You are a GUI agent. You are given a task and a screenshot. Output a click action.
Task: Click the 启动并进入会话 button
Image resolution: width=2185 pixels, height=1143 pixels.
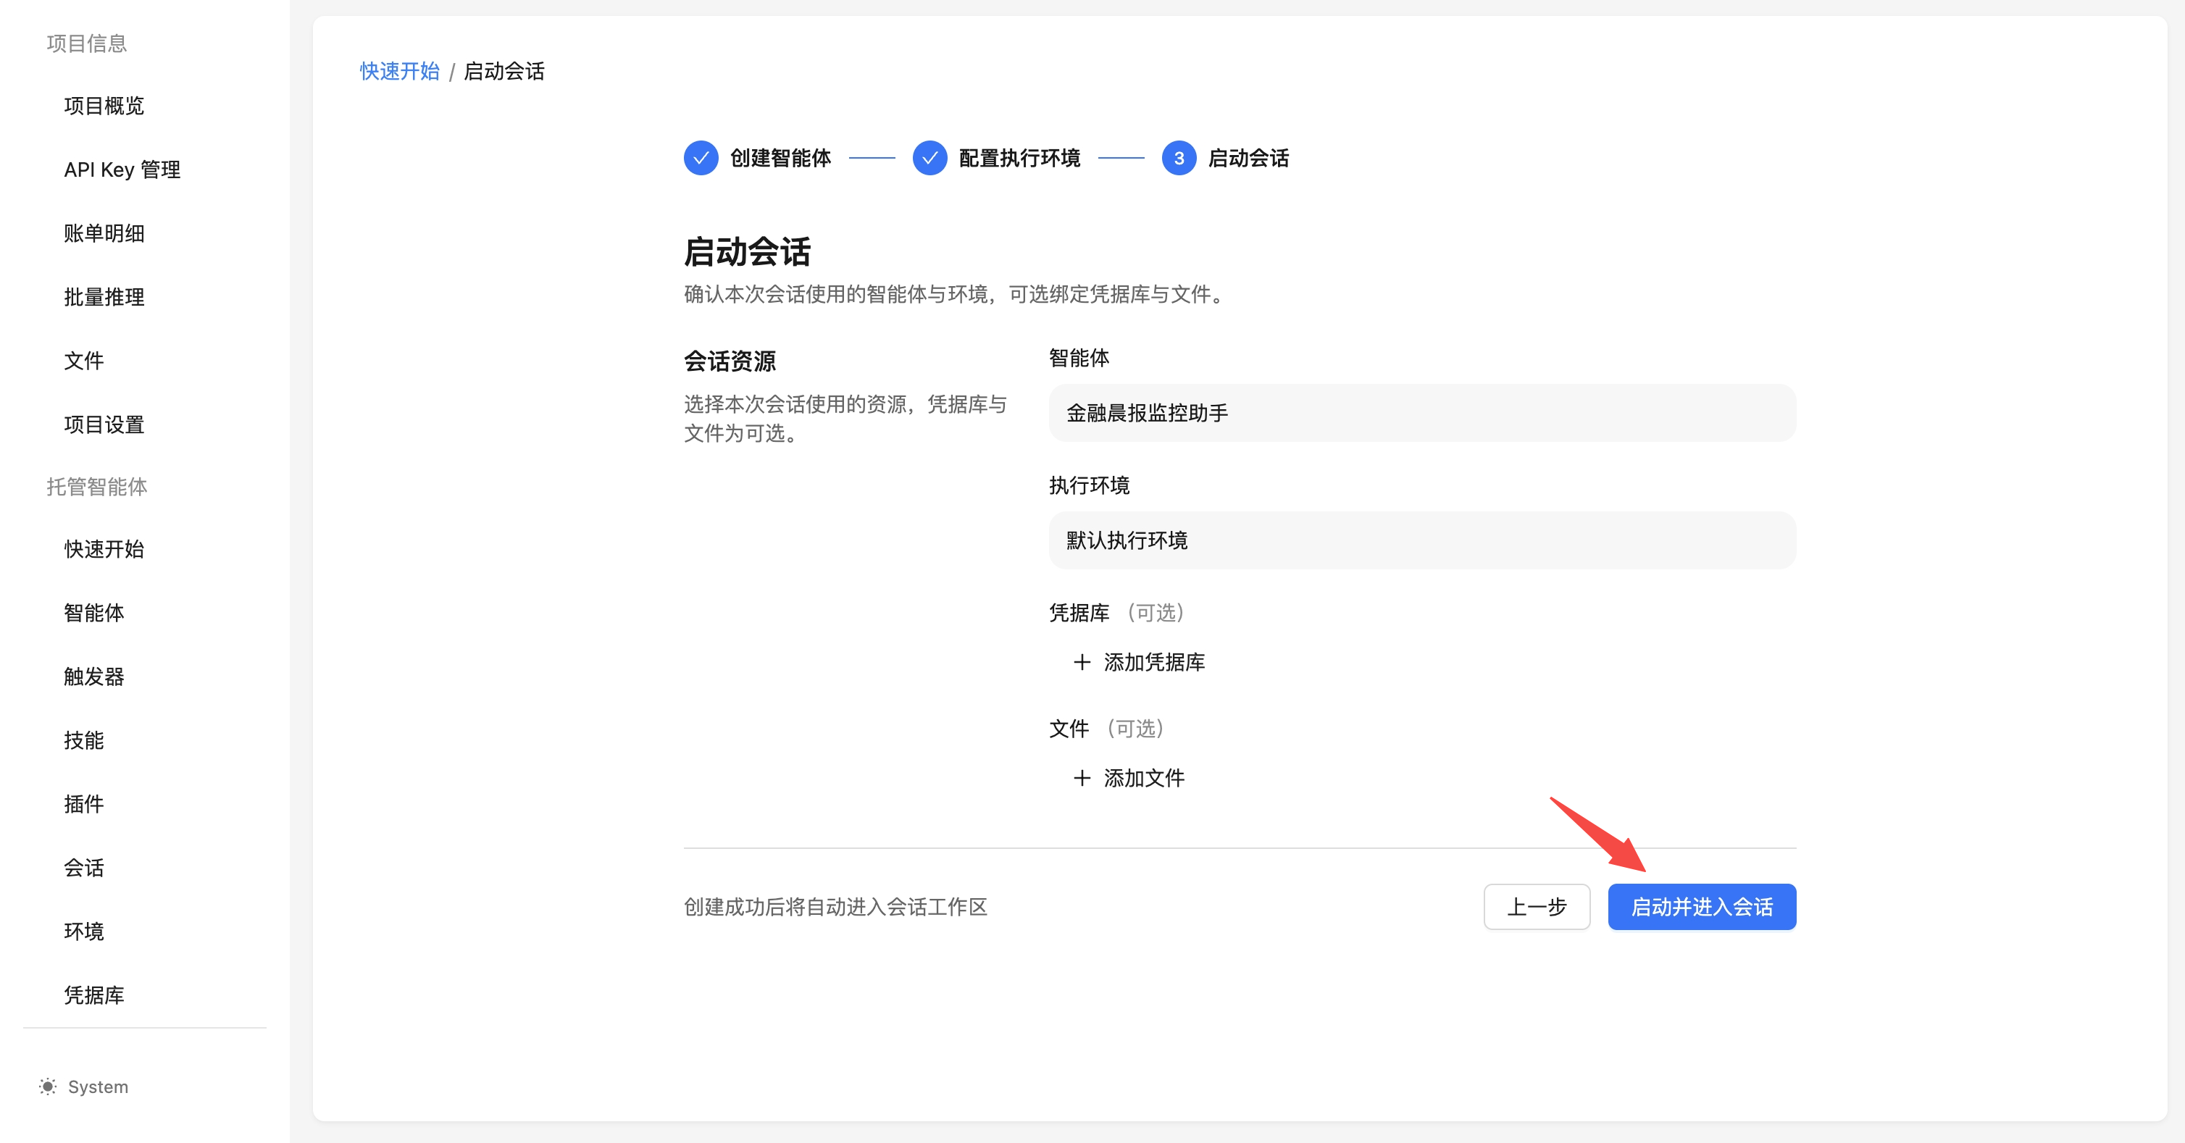[1702, 906]
